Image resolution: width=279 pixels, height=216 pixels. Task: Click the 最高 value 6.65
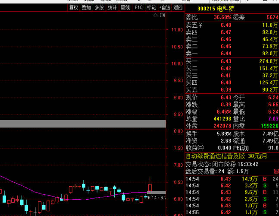click(x=273, y=105)
